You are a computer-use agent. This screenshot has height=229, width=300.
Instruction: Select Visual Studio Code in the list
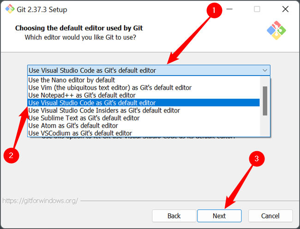click(92, 103)
